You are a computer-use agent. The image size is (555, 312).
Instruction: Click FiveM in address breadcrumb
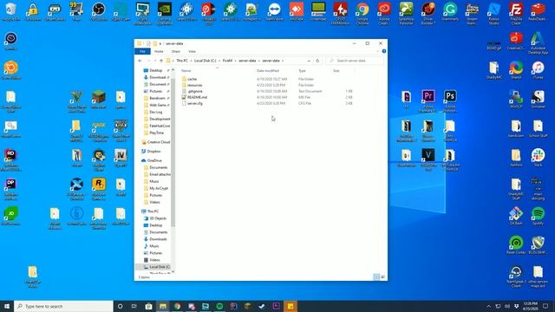(x=227, y=61)
